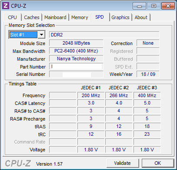Click the Validate button

coord(122,163)
